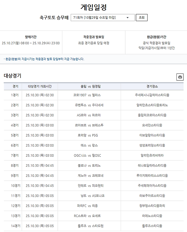Viewport: 187px width, 232px height.
Task: Select the 인테르 vs 피오렌티 match
Action: (x=89, y=186)
